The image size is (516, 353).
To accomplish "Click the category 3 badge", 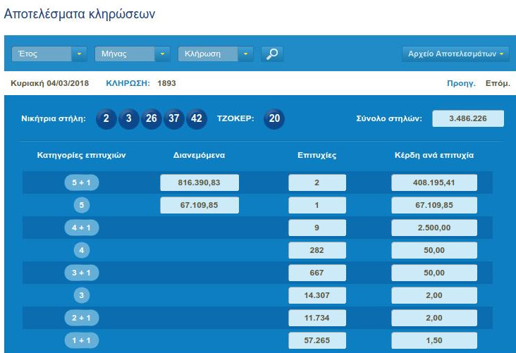I will 81,295.
